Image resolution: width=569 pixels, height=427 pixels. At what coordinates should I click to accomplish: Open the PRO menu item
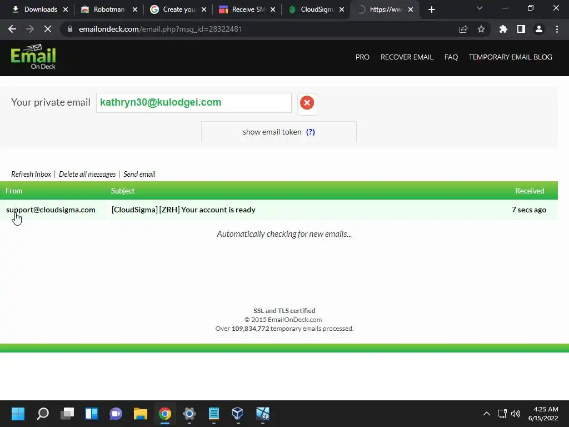click(x=362, y=57)
